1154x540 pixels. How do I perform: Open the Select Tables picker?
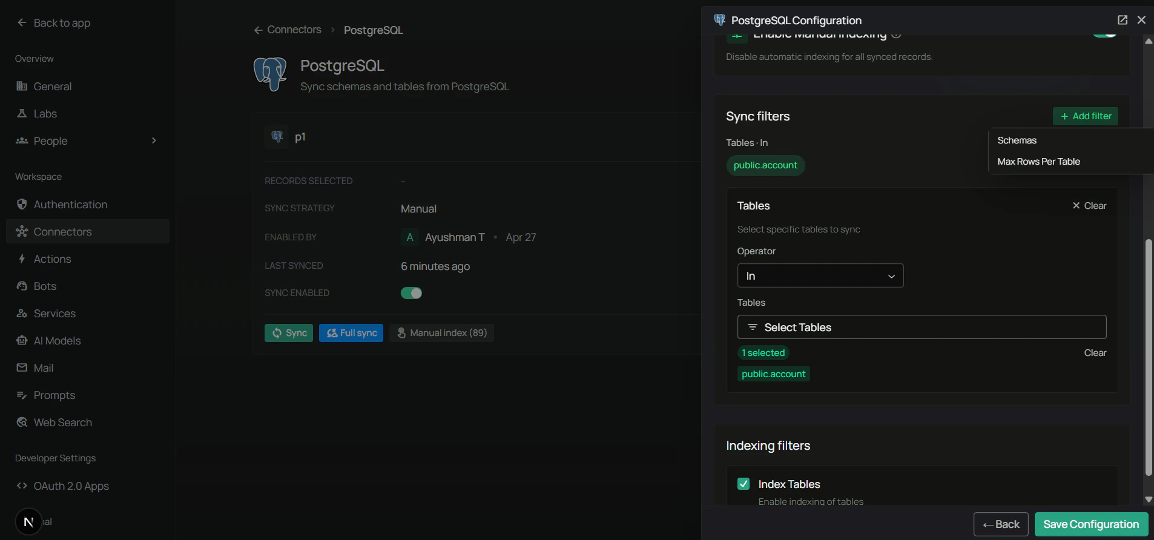pos(922,327)
